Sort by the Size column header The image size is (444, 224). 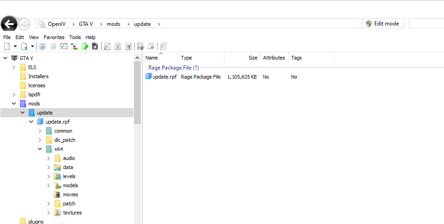click(x=242, y=58)
